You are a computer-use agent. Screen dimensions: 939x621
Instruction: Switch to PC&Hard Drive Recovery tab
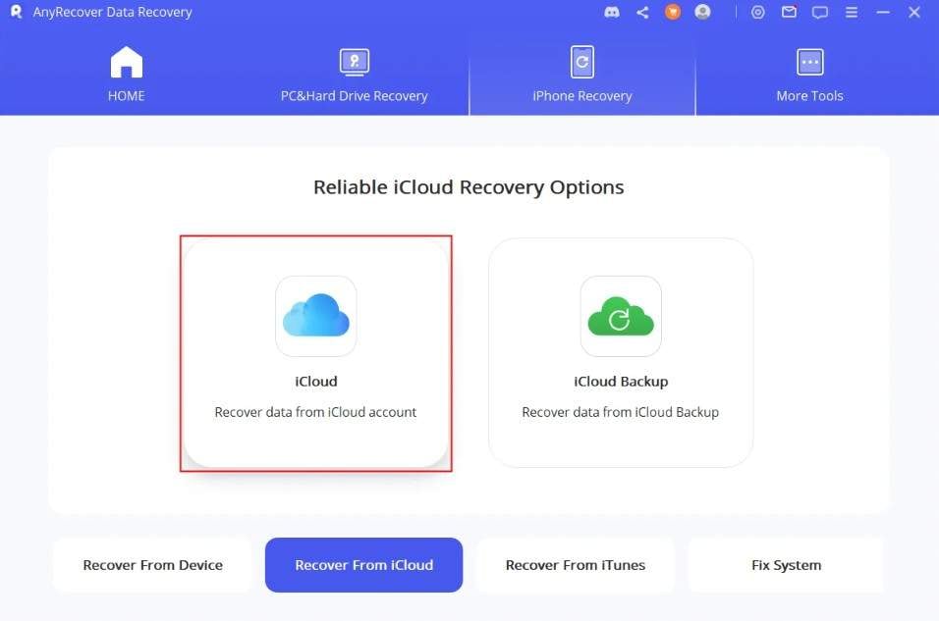pyautogui.click(x=354, y=75)
